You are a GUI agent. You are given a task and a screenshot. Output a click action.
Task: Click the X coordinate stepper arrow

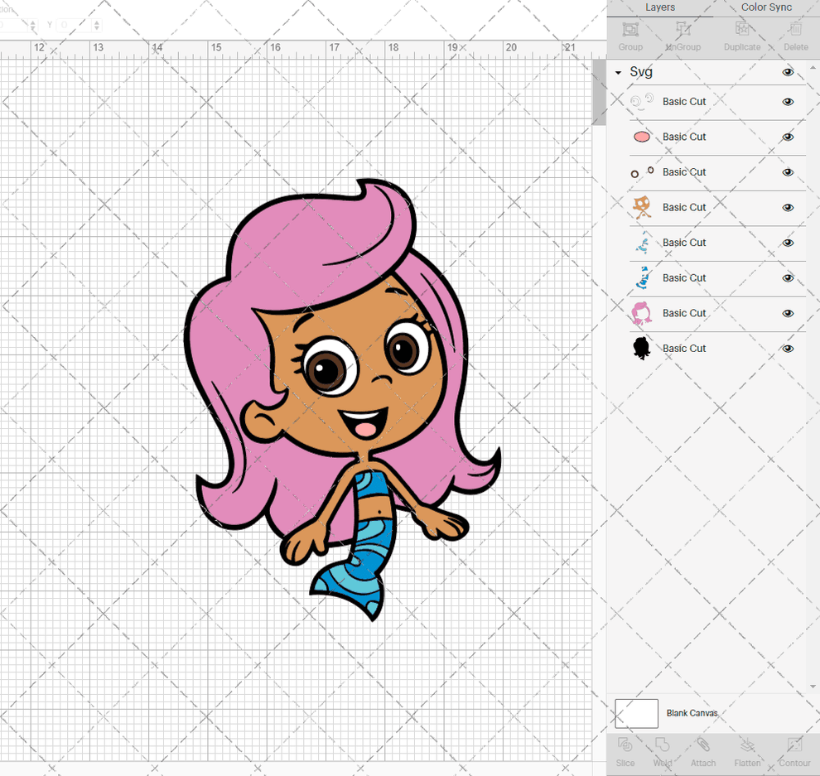(31, 25)
